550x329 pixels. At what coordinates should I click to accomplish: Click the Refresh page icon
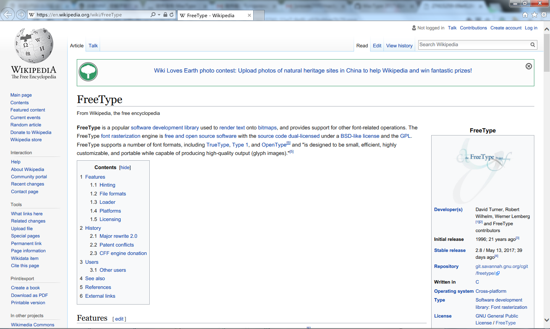pos(171,15)
